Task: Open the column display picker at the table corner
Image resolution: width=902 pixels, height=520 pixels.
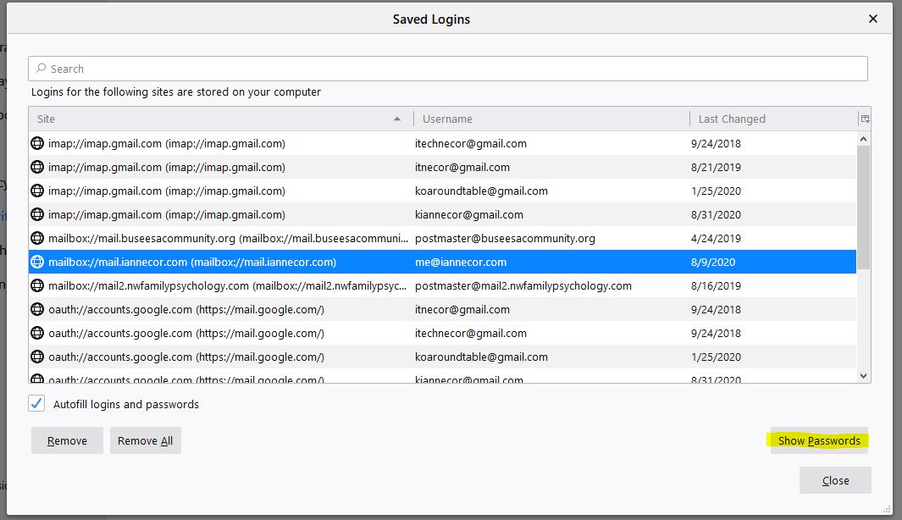Action: coord(866,119)
